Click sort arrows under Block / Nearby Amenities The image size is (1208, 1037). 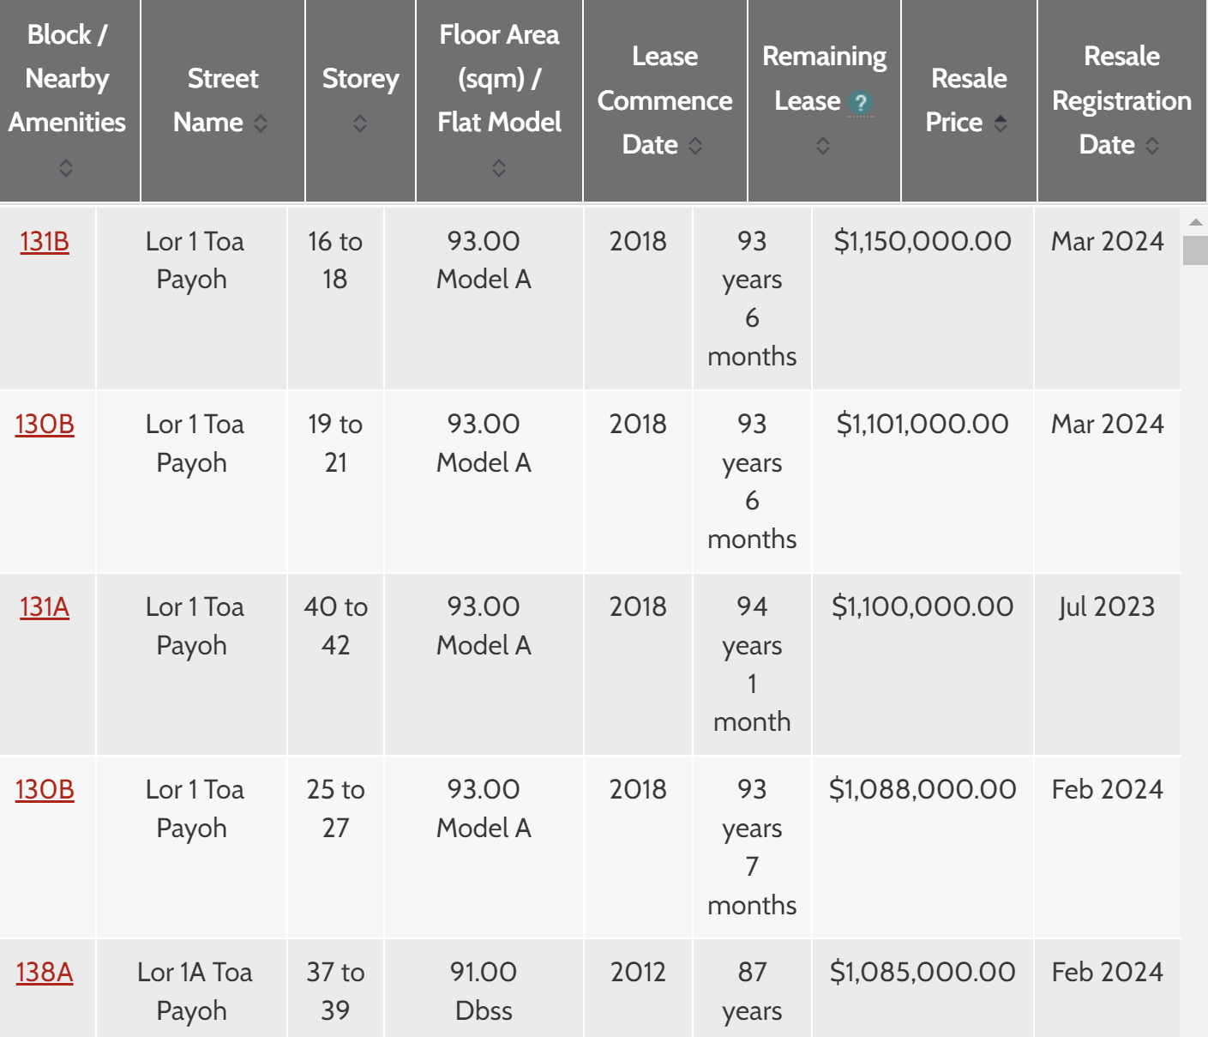66,168
